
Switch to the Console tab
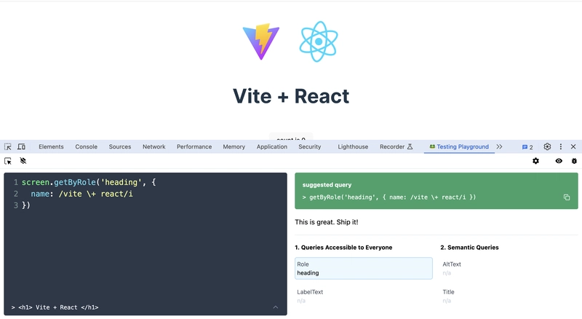(86, 147)
